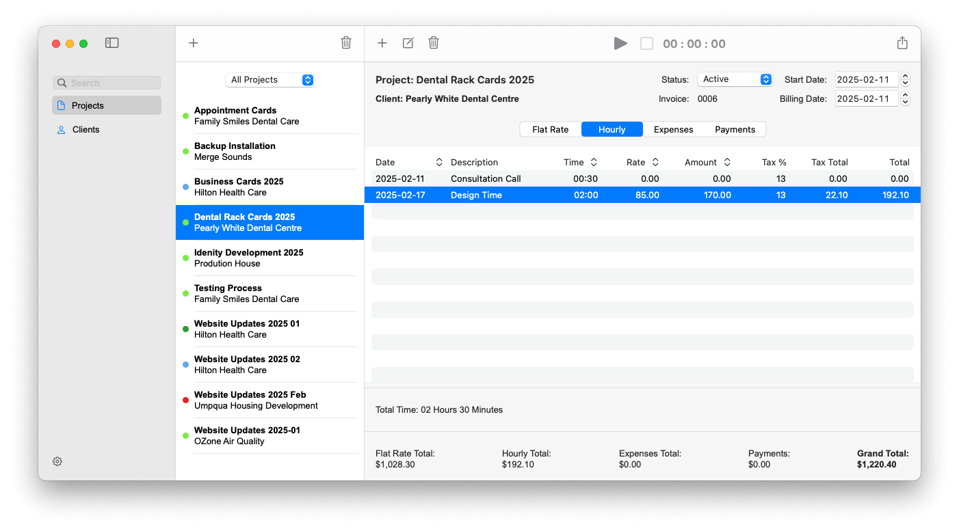Increment the Start Date with its stepper
The width and height of the screenshot is (959, 531).
click(905, 76)
